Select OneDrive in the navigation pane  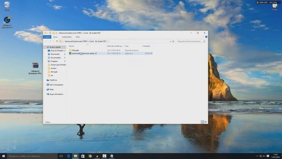pyautogui.click(x=53, y=80)
